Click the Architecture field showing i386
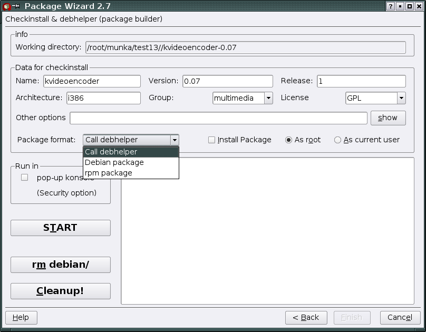This screenshot has height=332, width=426. click(x=103, y=98)
